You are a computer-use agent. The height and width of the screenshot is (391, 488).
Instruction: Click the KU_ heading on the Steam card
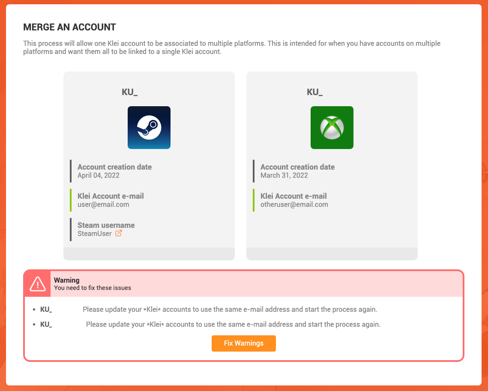[129, 92]
